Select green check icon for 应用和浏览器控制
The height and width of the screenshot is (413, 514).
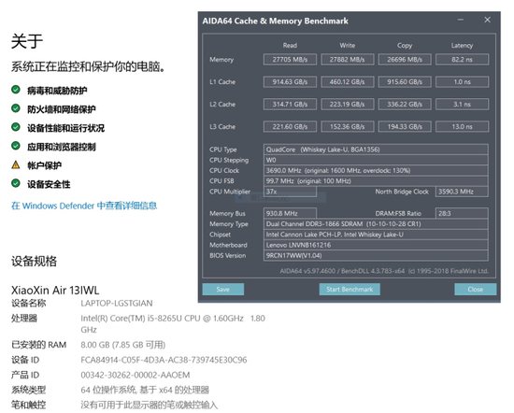(16, 146)
